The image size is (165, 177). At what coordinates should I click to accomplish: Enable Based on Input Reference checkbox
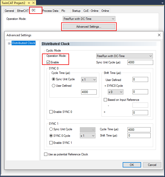coord(105,100)
